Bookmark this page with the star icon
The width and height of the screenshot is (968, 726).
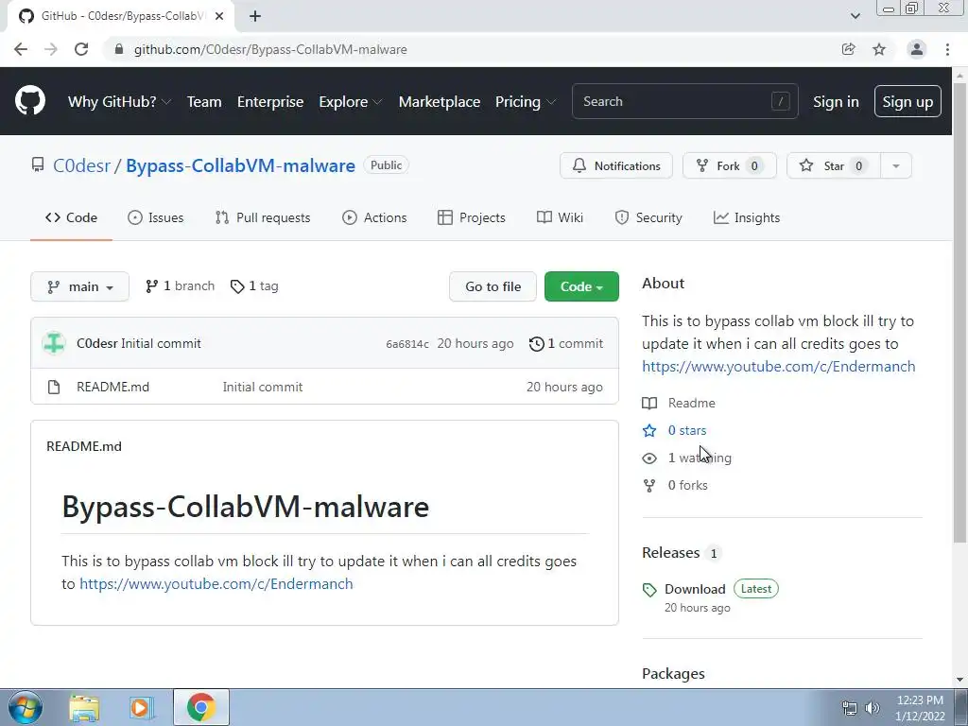click(x=879, y=49)
